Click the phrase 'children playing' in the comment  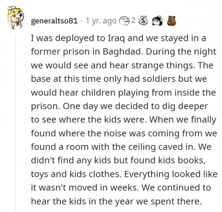[x=115, y=93]
